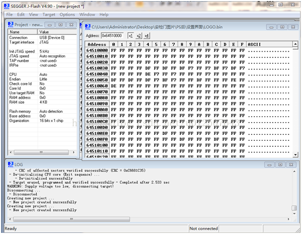Viewport: 302px width, 234px height.
Task: Open the Options menu
Action: tap(67, 15)
